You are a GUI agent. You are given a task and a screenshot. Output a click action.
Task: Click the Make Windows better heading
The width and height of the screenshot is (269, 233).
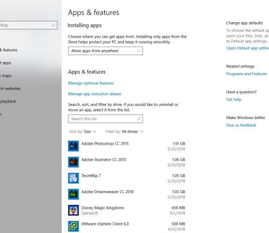[245, 118]
